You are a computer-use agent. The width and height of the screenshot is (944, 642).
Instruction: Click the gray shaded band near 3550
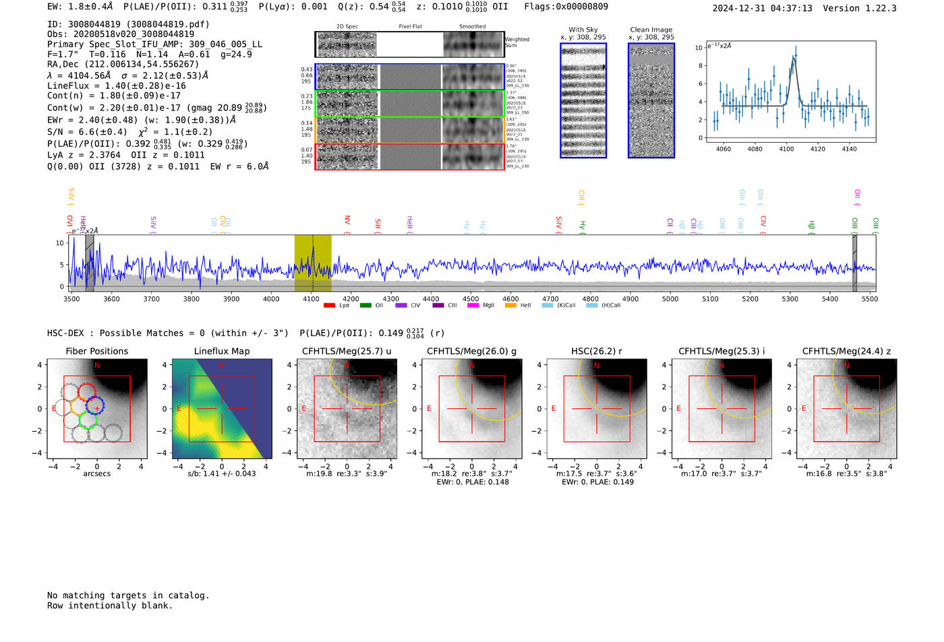click(x=90, y=263)
